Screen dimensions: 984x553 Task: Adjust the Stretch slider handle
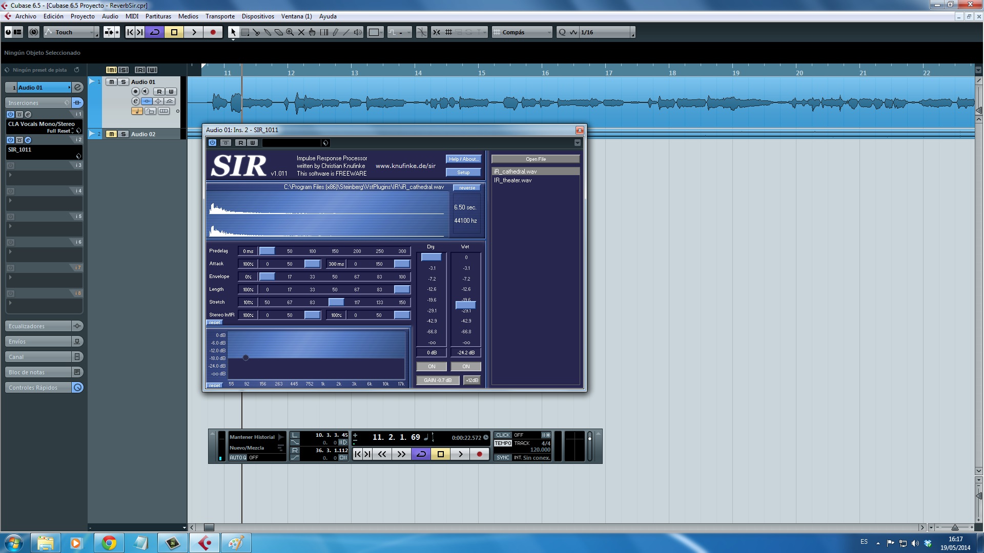click(x=336, y=302)
